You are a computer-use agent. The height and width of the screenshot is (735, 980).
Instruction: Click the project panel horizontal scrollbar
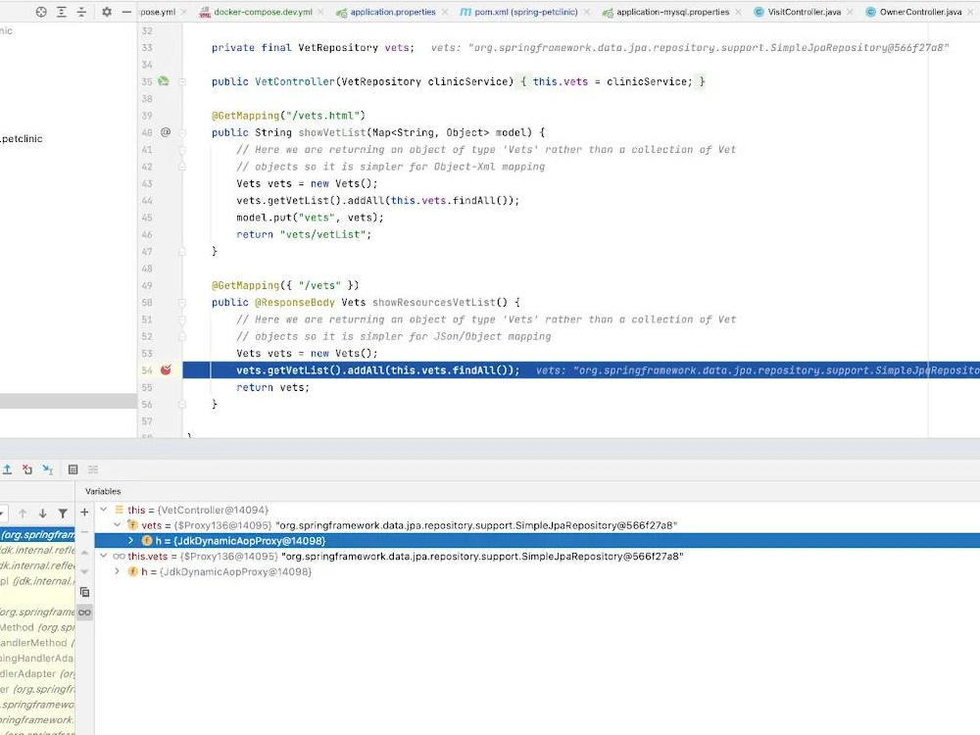click(69, 401)
